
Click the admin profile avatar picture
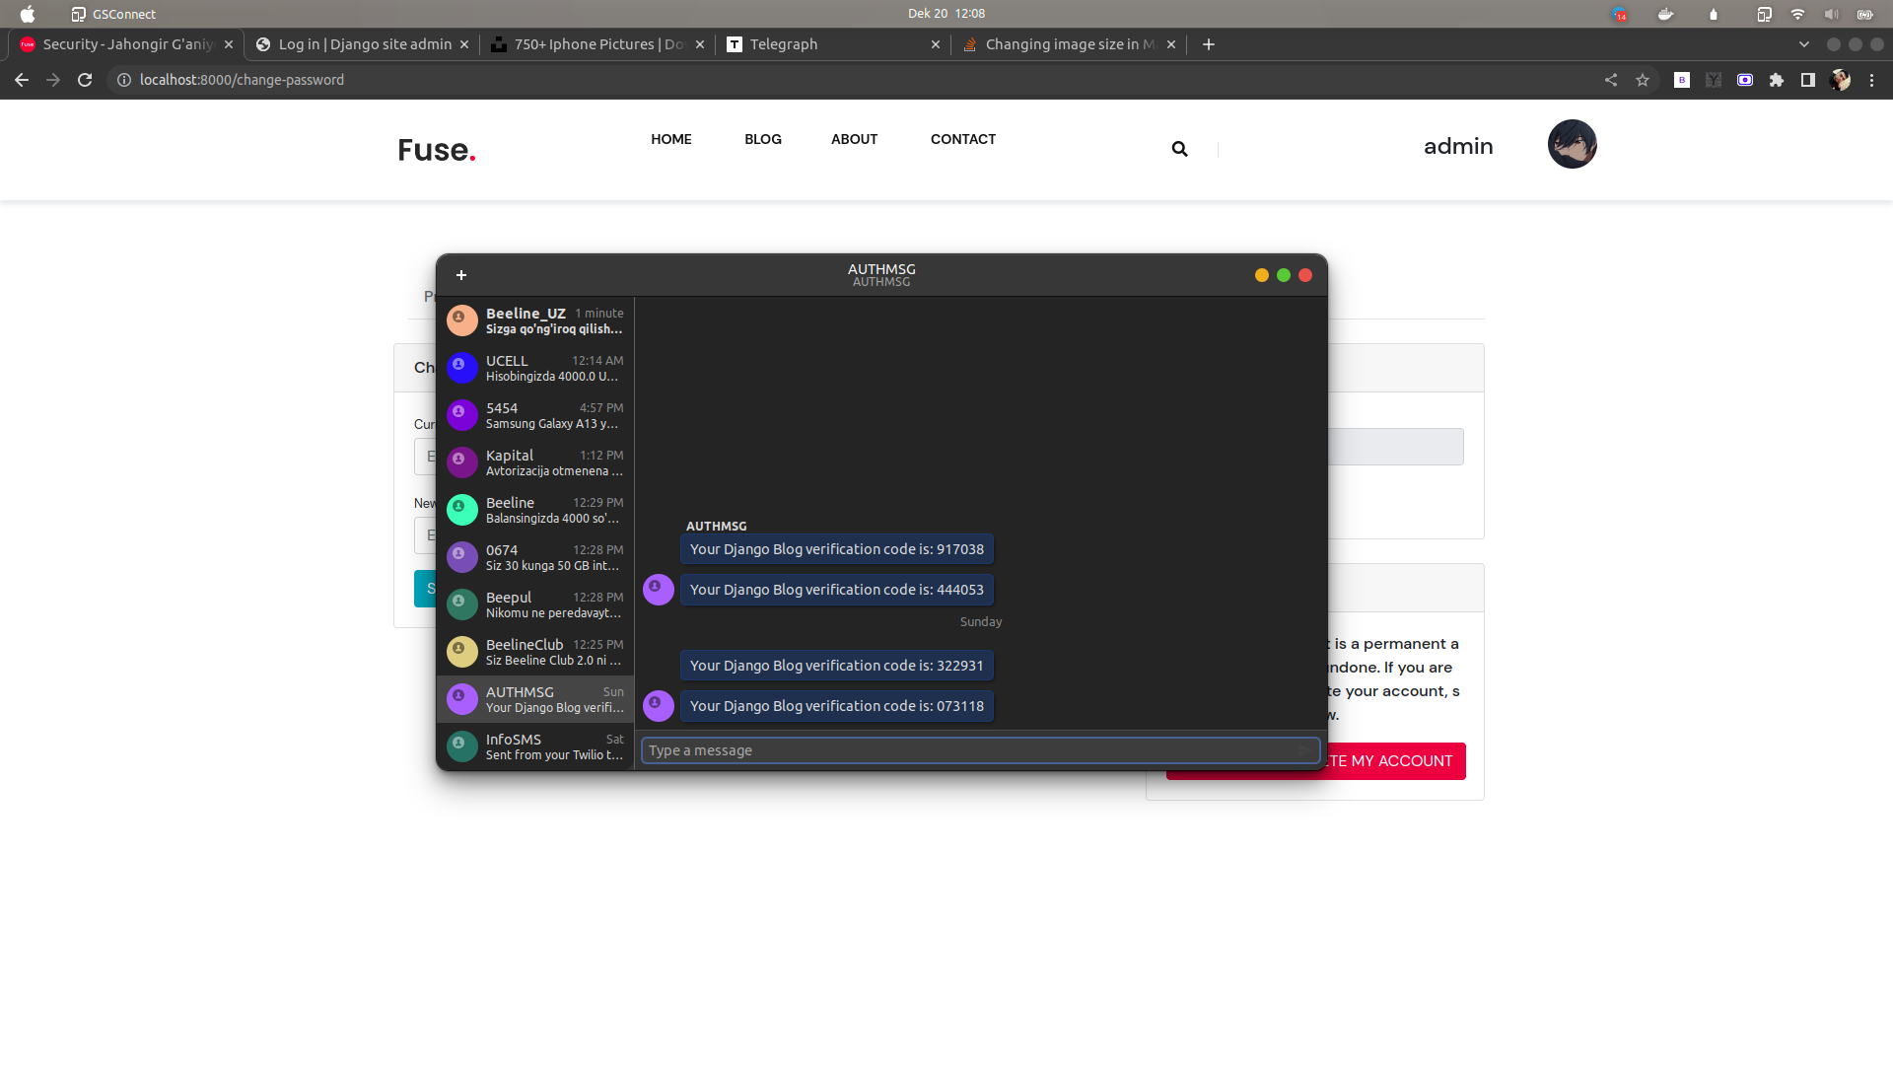(1572, 145)
